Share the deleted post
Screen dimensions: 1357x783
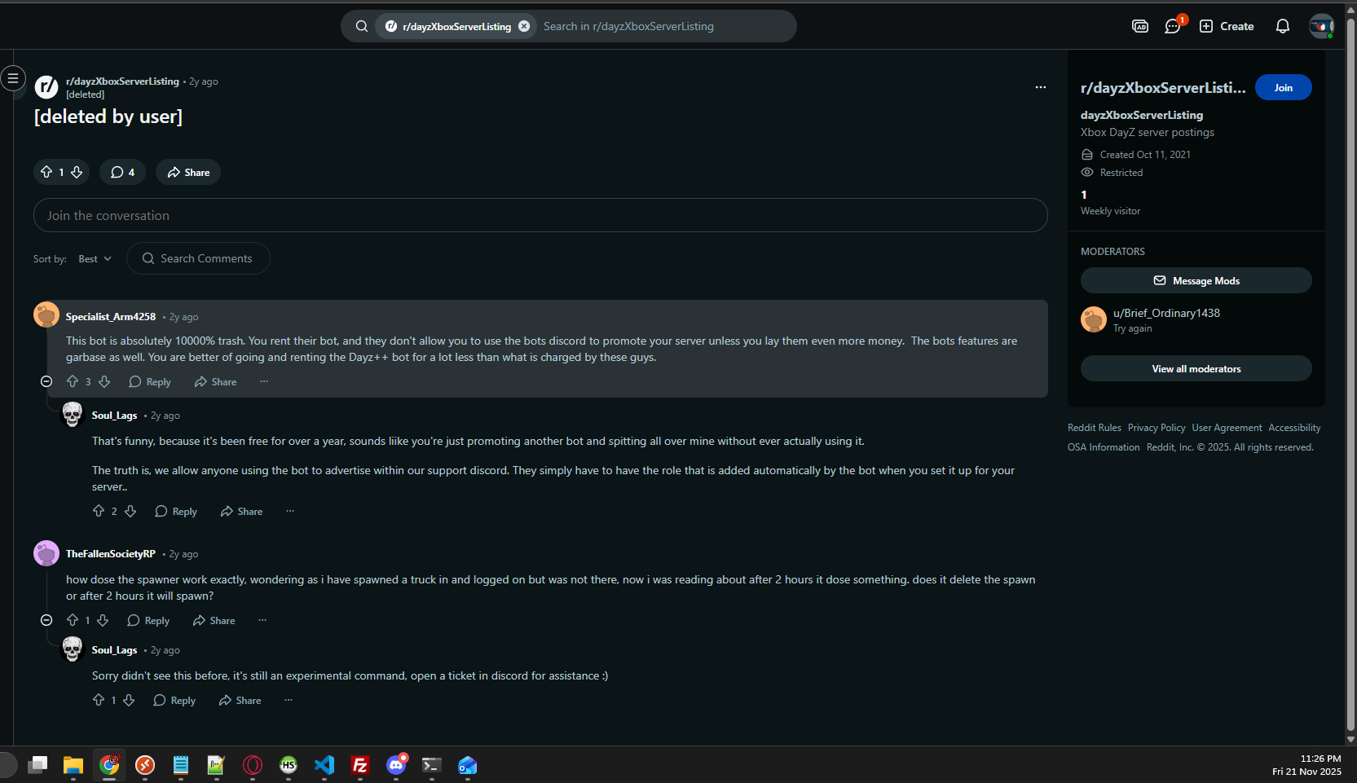[188, 172]
